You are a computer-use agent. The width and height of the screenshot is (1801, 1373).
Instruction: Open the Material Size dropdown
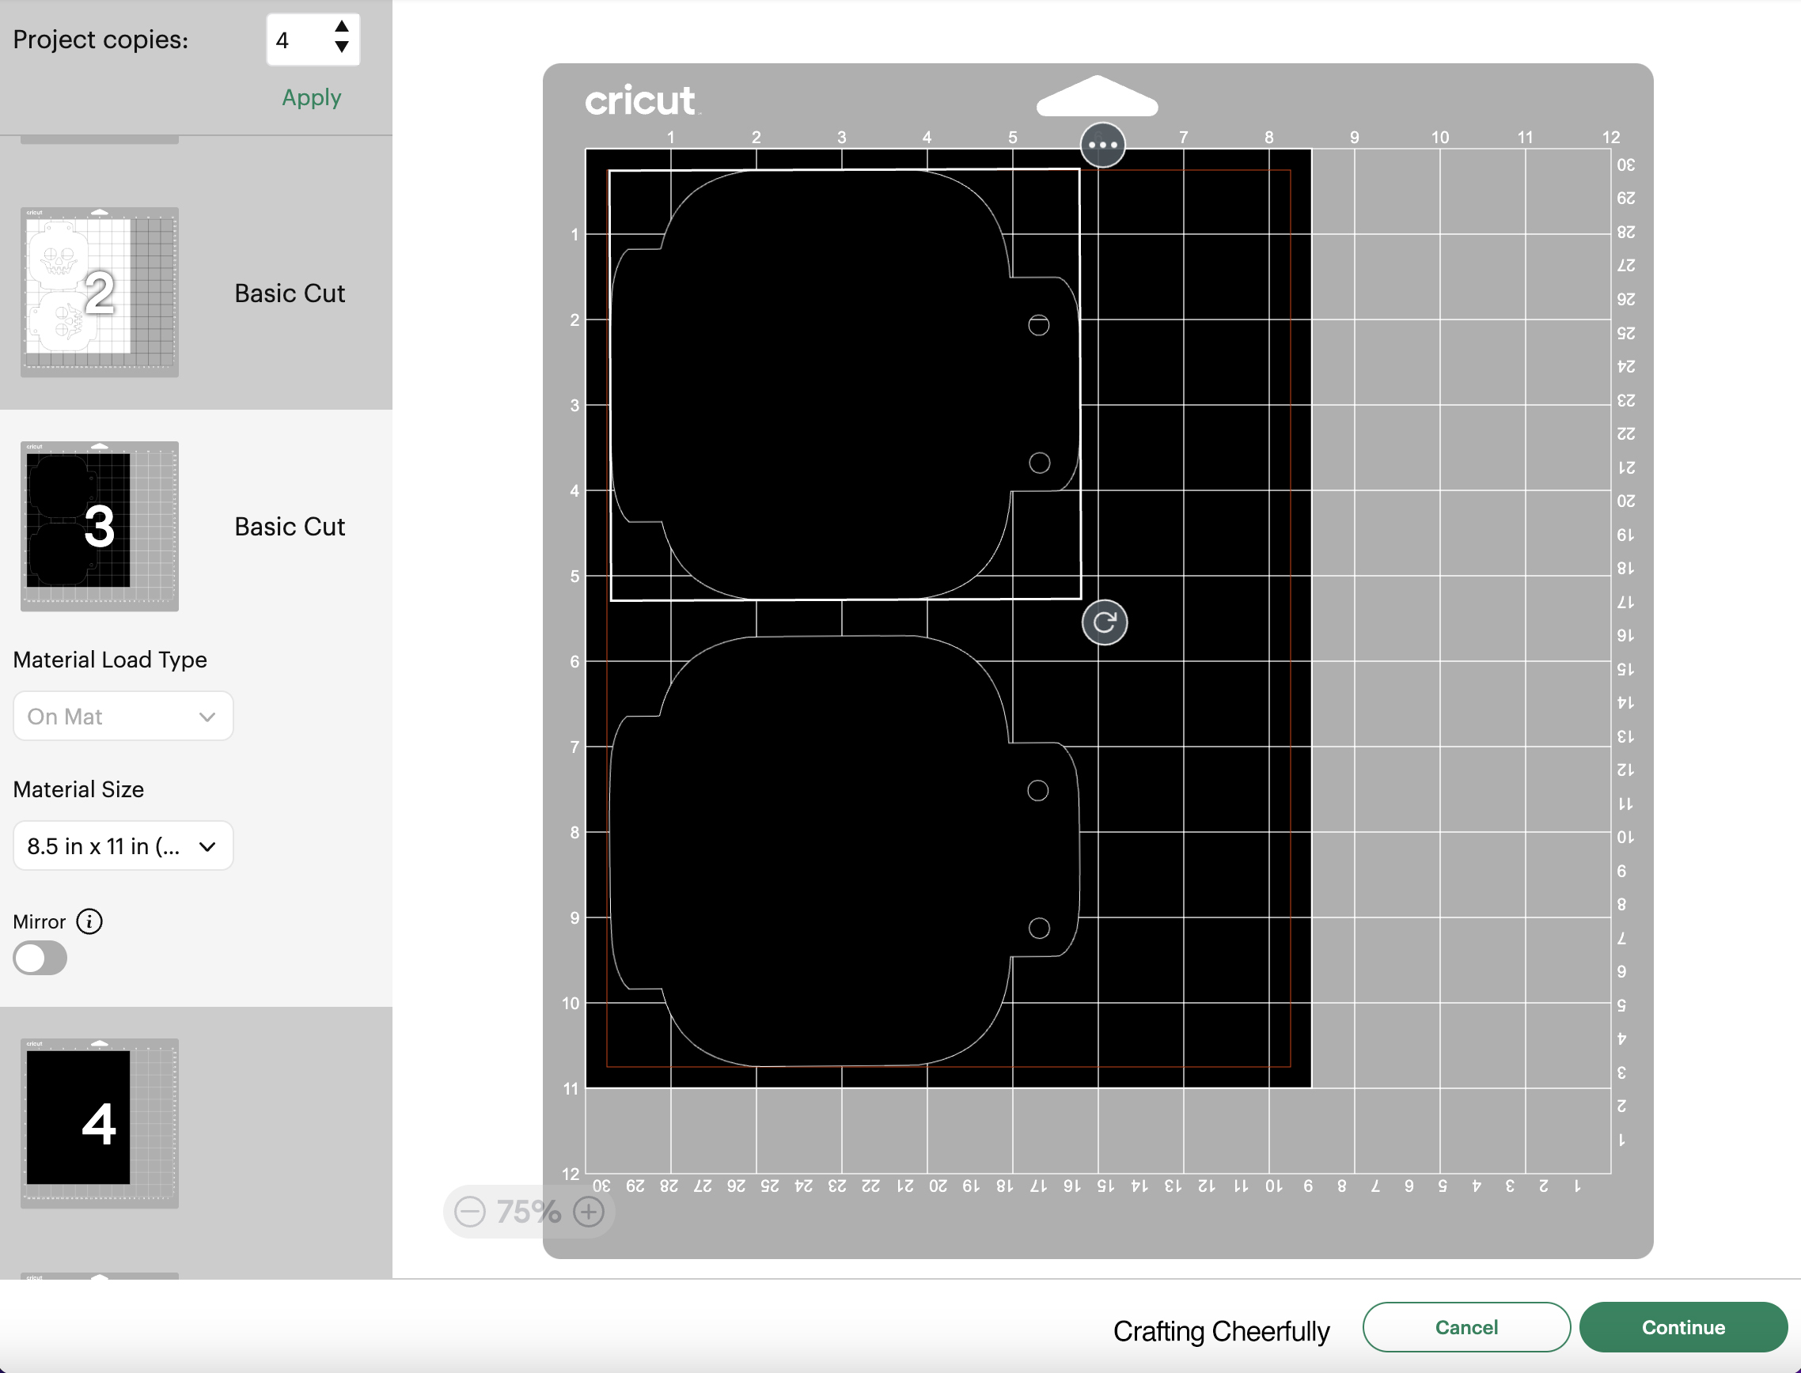123,846
